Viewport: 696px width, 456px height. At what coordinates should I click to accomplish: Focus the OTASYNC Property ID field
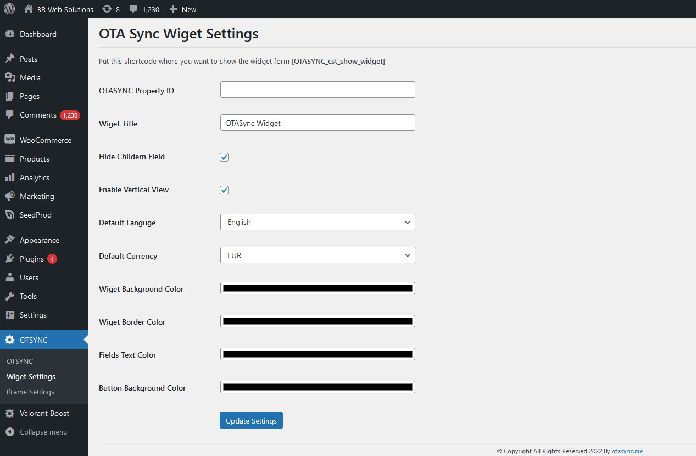pos(318,90)
